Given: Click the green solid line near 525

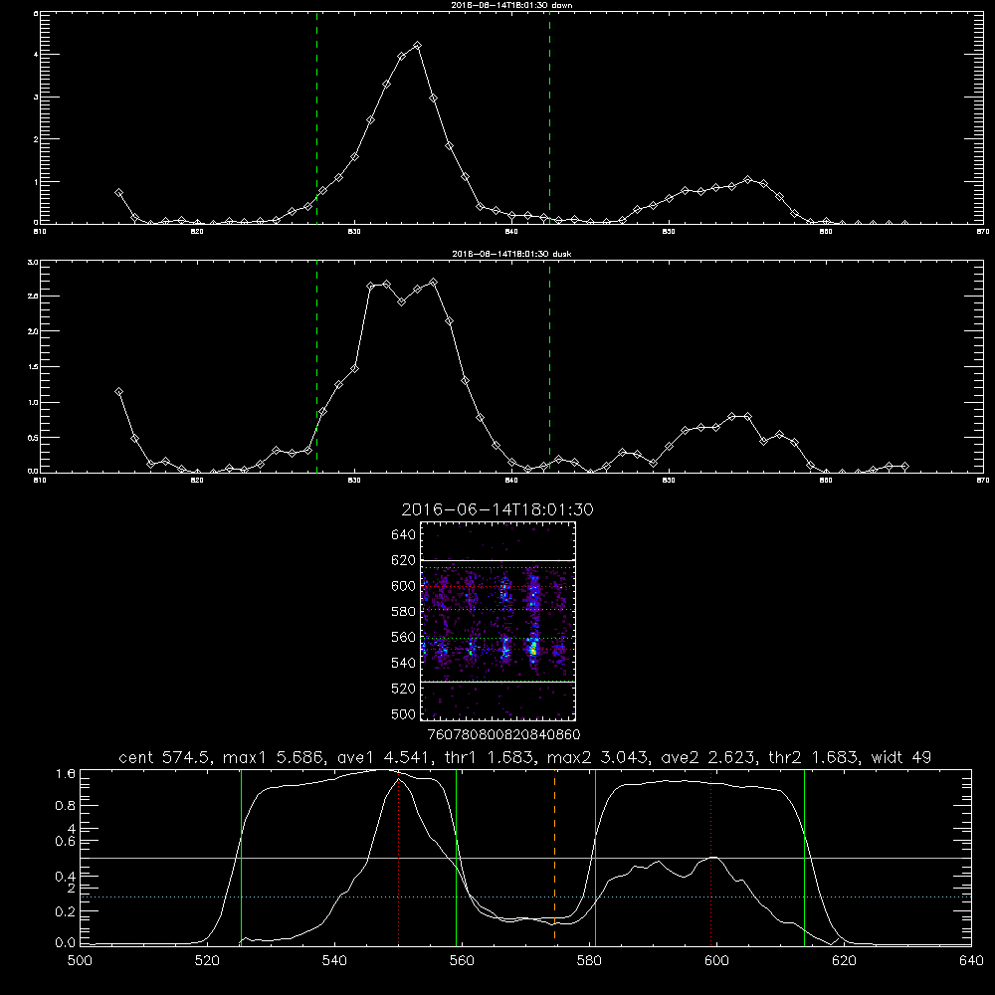Looking at the screenshot, I should (241, 857).
